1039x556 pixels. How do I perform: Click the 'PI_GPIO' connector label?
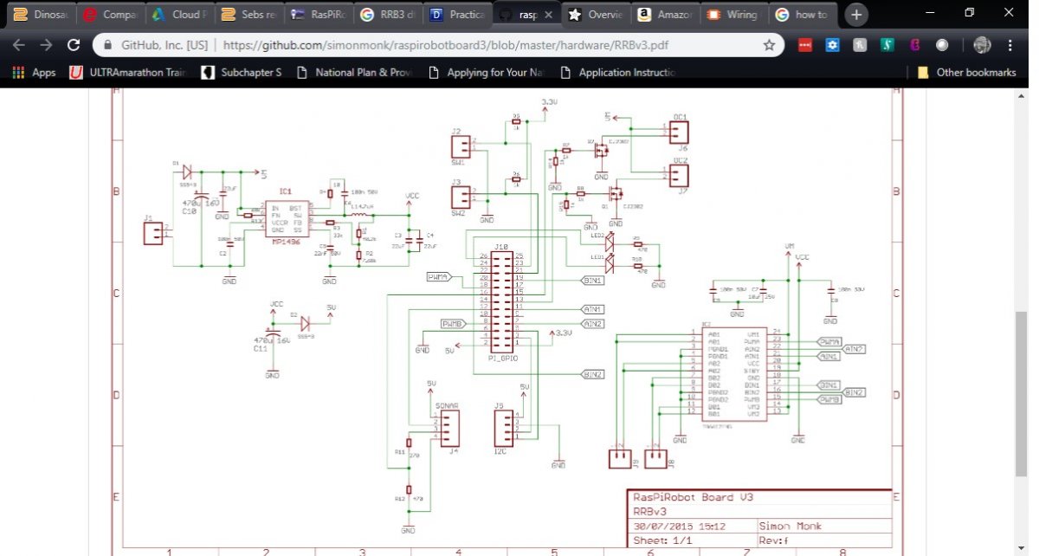[x=503, y=358]
